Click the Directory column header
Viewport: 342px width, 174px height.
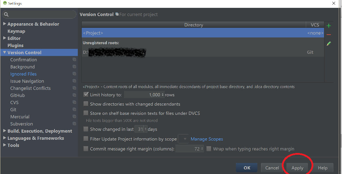194,25
